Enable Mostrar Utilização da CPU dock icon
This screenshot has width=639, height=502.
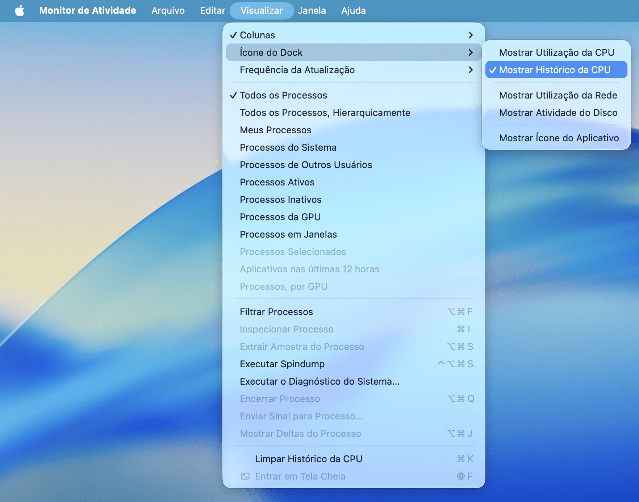(x=556, y=53)
